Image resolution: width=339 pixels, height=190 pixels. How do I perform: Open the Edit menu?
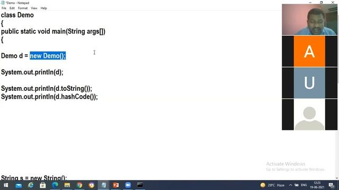12,8
